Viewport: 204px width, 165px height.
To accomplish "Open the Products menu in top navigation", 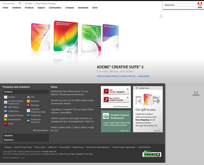I will [29, 8].
